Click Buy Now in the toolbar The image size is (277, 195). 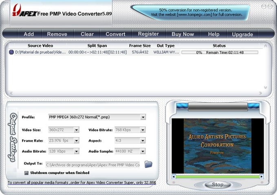(x=183, y=34)
